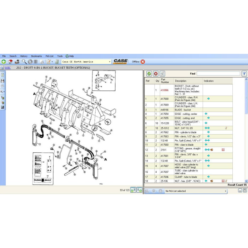Screen dimensions: 248x248
Task: Sort by the Ref column header
Action: pos(150,81)
